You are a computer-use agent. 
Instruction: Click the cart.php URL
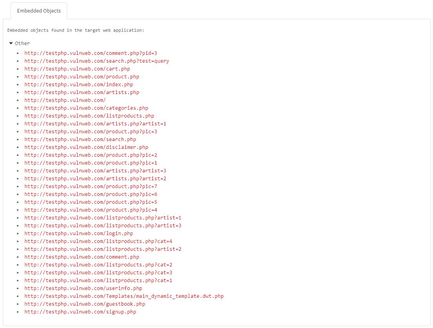(x=77, y=69)
